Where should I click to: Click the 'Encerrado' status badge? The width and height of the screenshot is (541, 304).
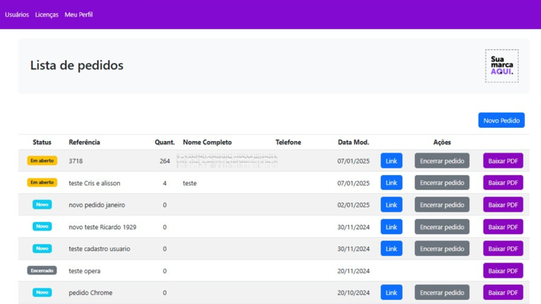(x=42, y=271)
